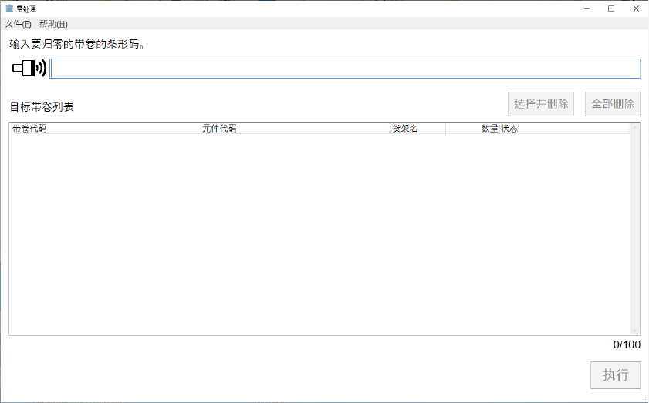Viewport: 649px width, 403px height.
Task: Sort by 带卷代码 column header
Action: 105,129
